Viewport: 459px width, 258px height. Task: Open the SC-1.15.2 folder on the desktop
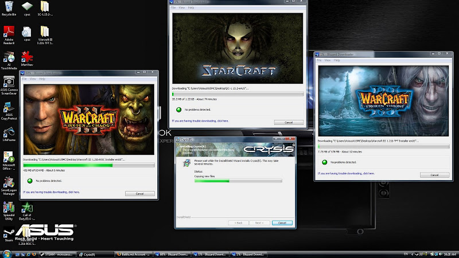tap(45, 8)
